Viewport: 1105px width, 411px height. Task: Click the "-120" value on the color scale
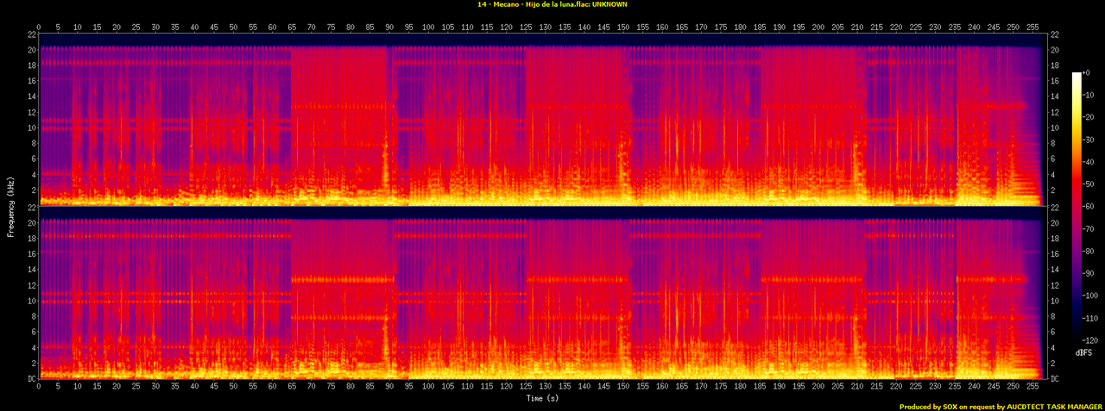(x=1091, y=339)
